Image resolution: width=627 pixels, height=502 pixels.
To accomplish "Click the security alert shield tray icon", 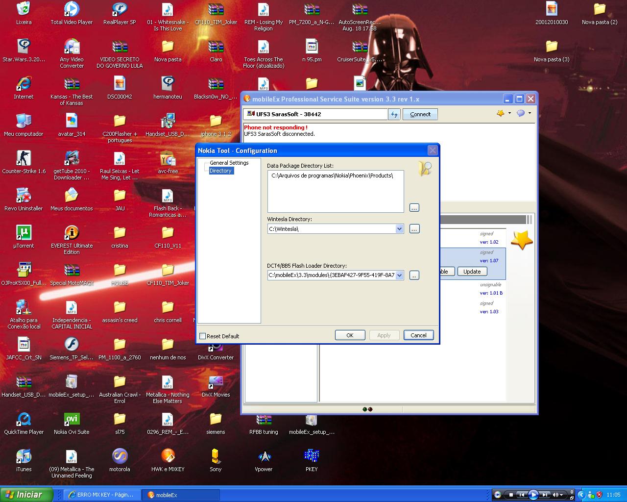I will [x=599, y=495].
